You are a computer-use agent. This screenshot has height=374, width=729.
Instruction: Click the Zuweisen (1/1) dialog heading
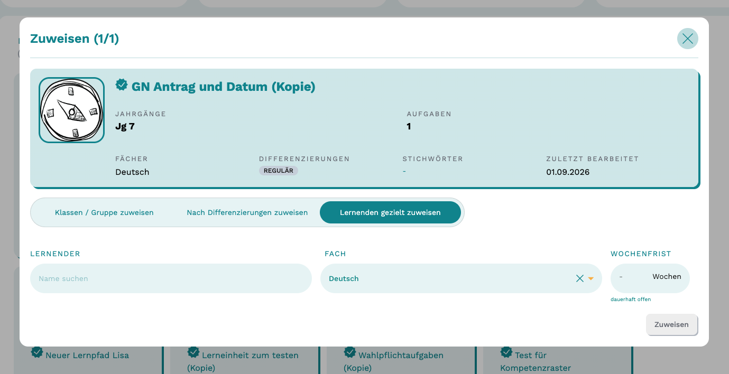click(75, 39)
